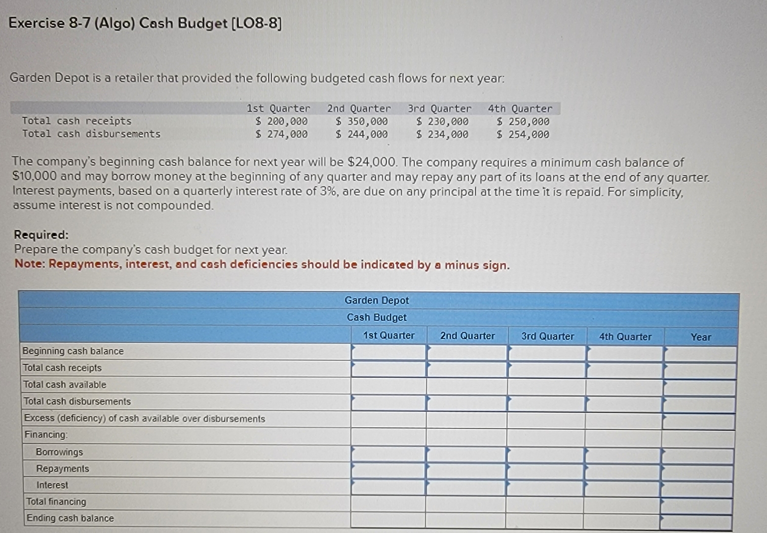The height and width of the screenshot is (533, 767).
Task: Select the Ending cash balance 1st Quarter cell
Action: pos(387,518)
